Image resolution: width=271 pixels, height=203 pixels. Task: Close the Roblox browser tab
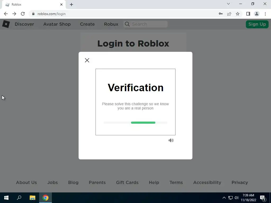61,4
